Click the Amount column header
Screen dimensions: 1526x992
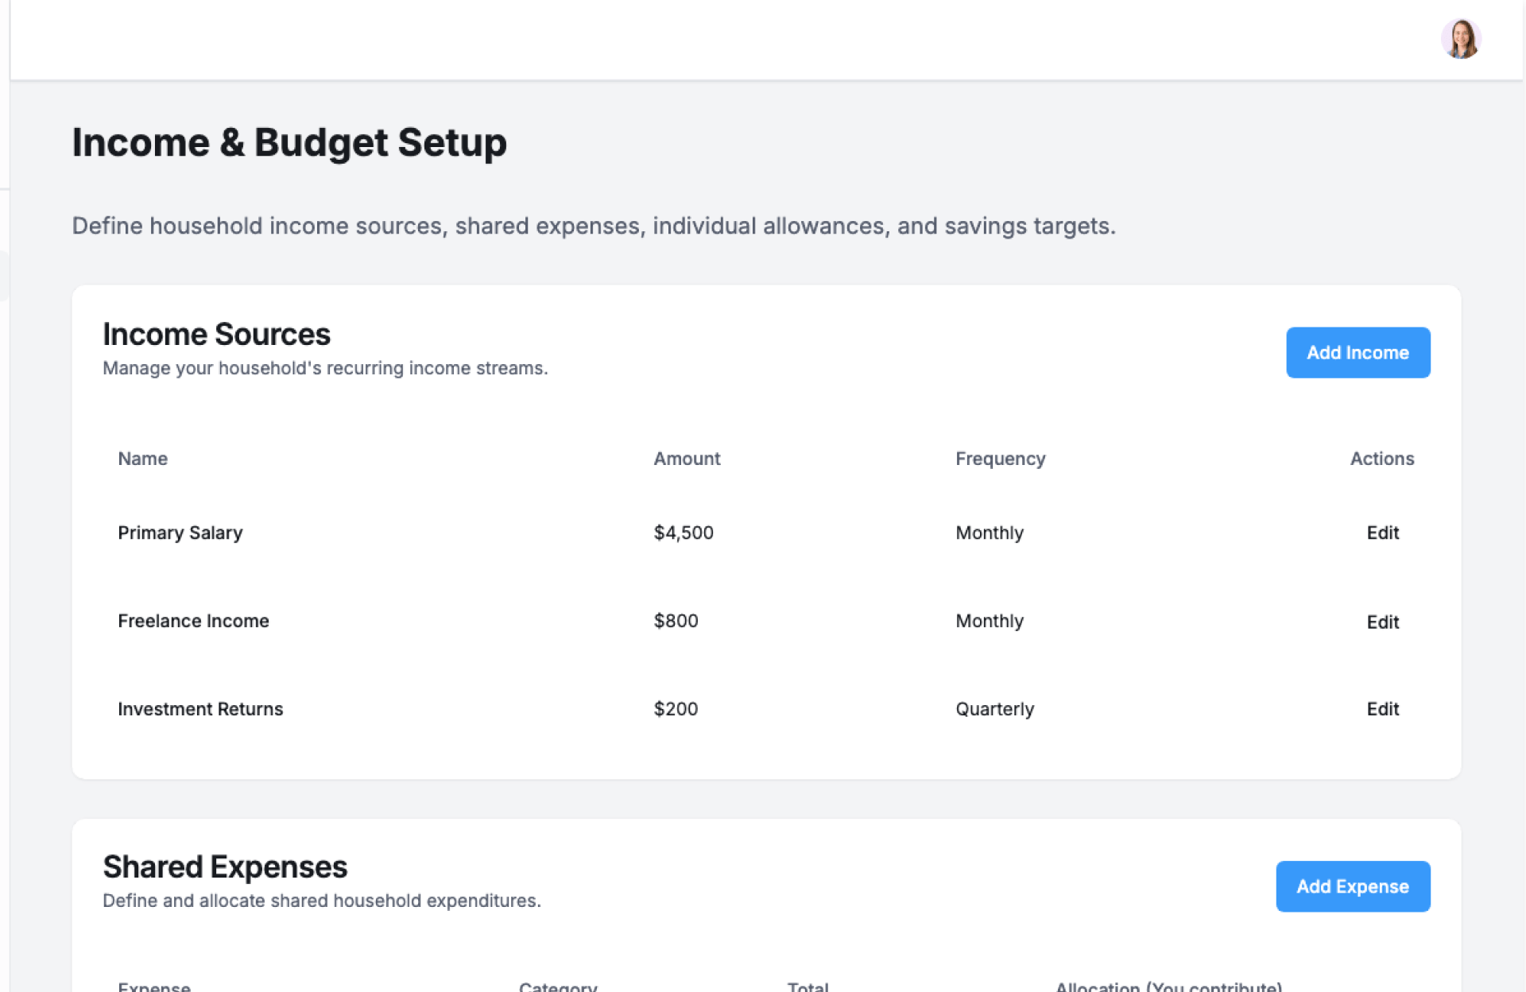pos(687,459)
